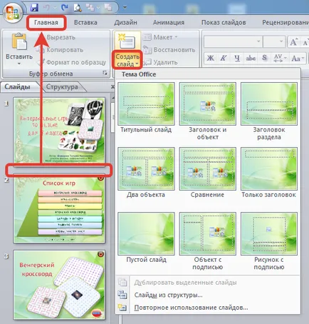Apply text shadow S icon
Screen dimensions: 309x324
pyautogui.click(x=264, y=58)
